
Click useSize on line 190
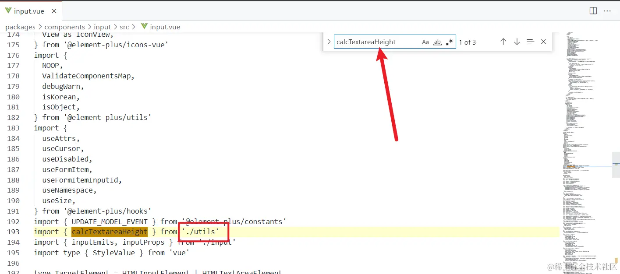point(57,201)
